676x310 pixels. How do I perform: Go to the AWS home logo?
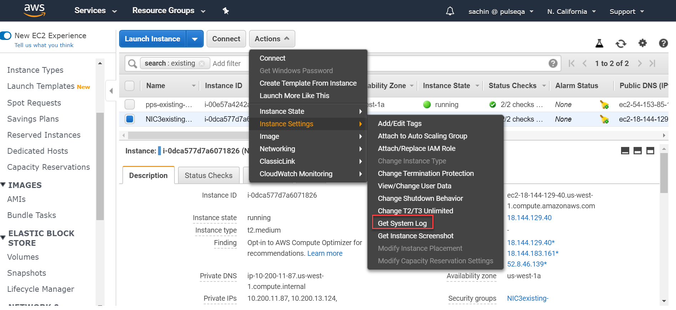click(35, 10)
